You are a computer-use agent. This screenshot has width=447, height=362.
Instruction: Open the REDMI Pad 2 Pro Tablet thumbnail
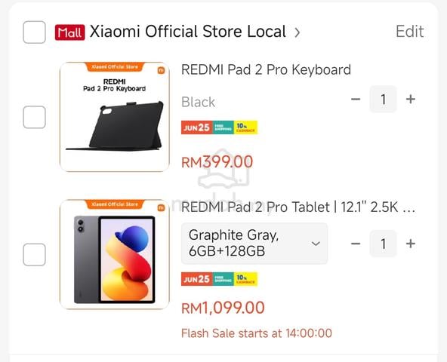coord(115,254)
